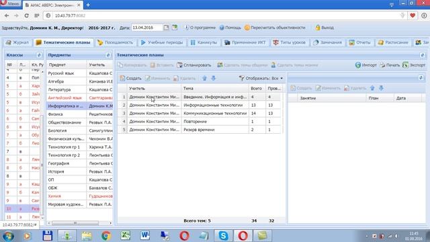Image resolution: width=430 pixels, height=242 pixels.
Task: Move lesson down in Занятие panel
Action: [381, 88]
